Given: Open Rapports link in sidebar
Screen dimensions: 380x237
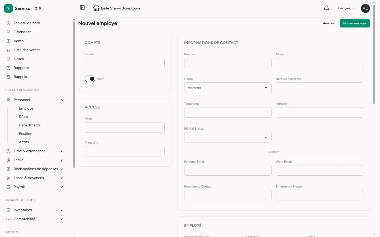Looking at the screenshot, I should [x=21, y=68].
